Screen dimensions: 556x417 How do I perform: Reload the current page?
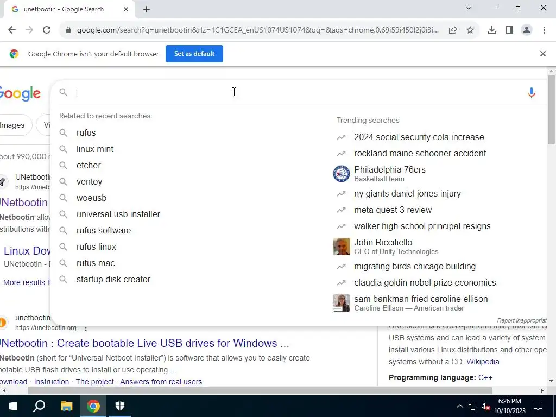click(47, 30)
